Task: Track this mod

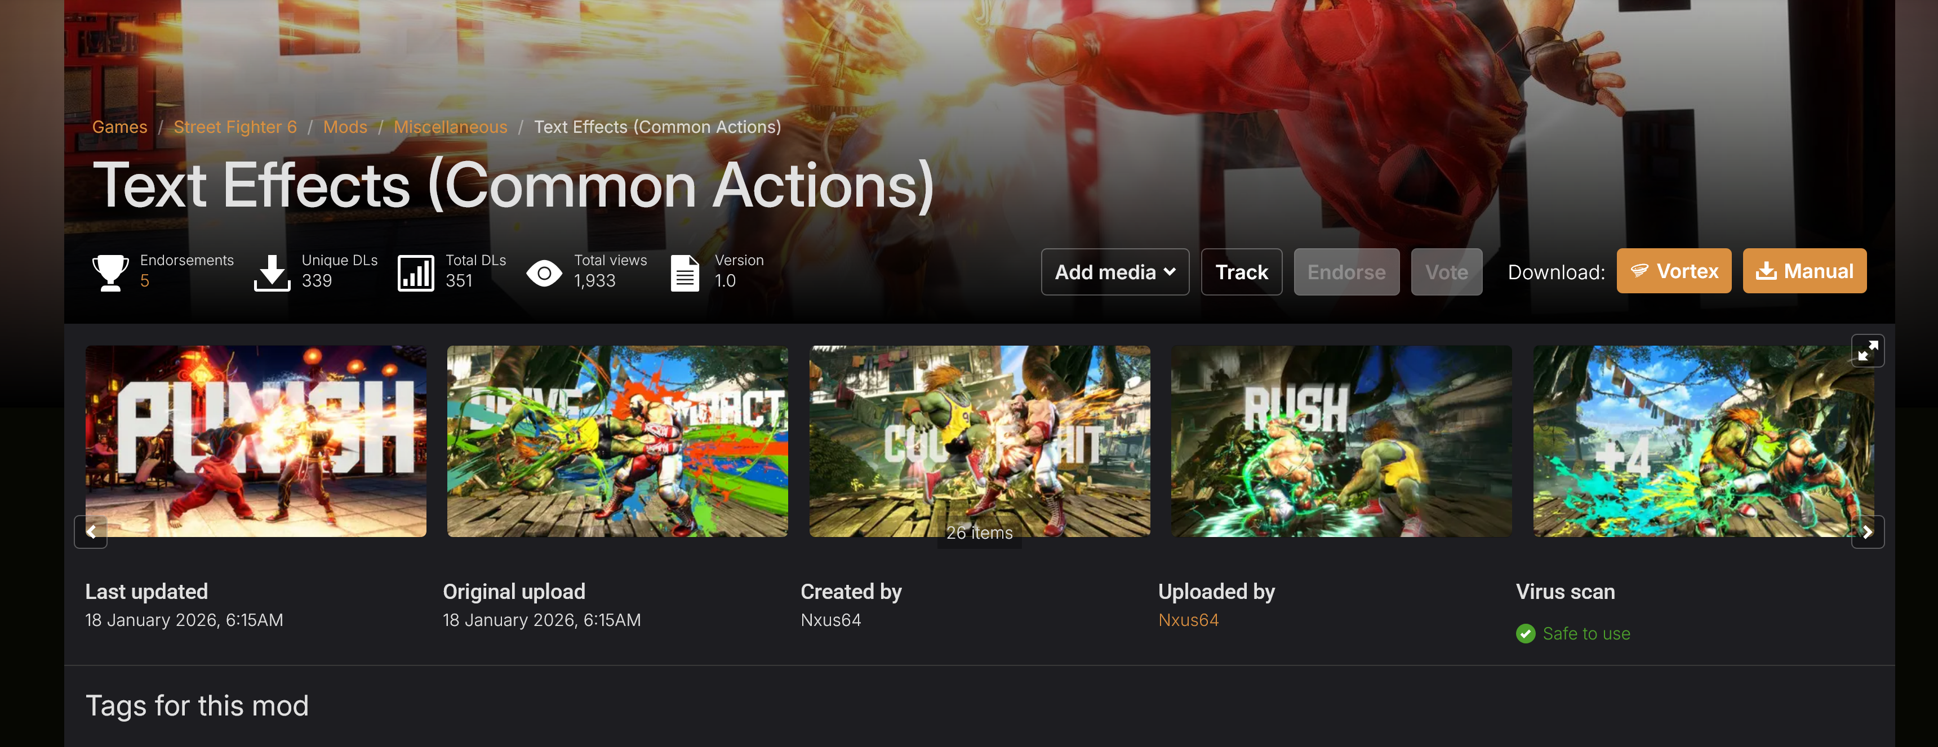Action: tap(1241, 272)
